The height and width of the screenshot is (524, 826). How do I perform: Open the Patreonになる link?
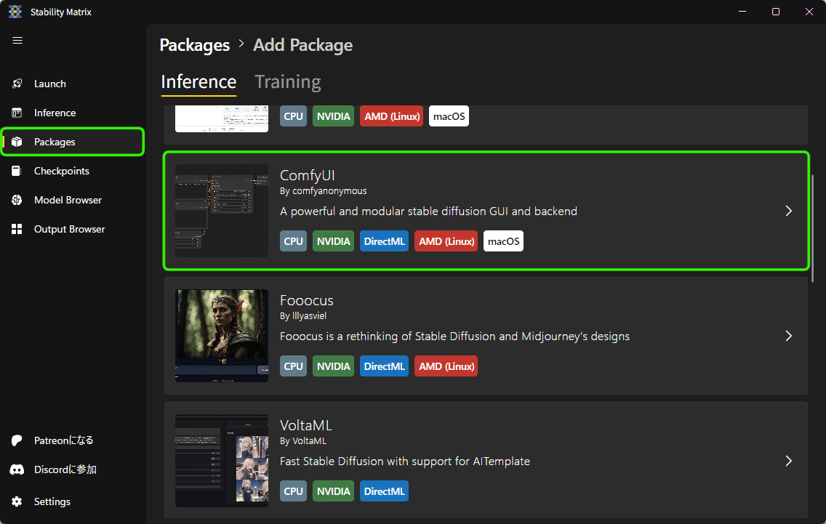(x=64, y=440)
